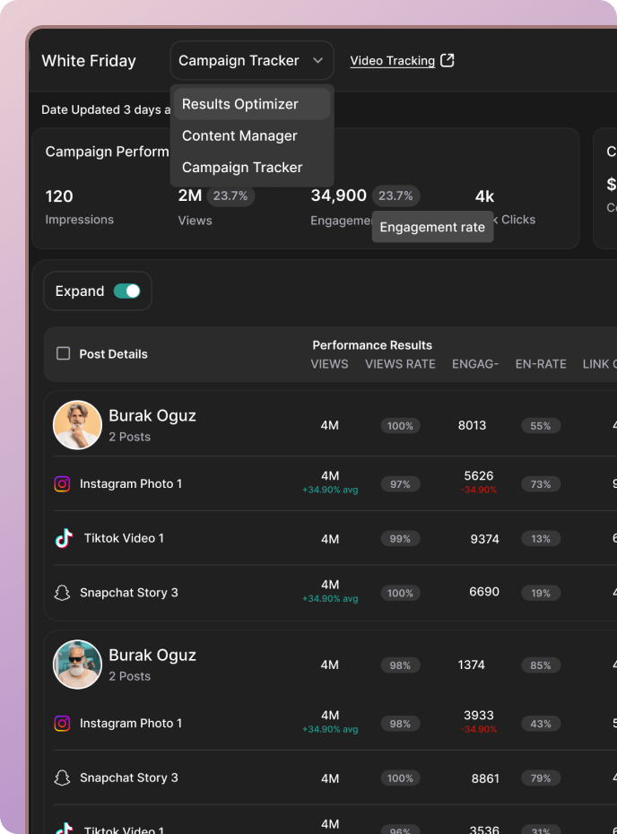Click the 13% engagement rate badge
This screenshot has height=834, width=617.
coord(541,539)
